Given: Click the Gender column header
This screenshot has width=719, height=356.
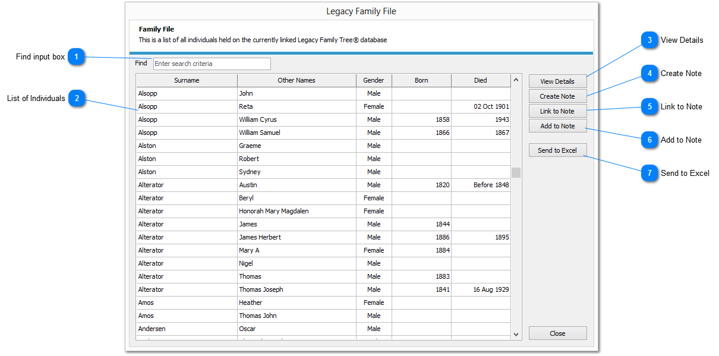Looking at the screenshot, I should pyautogui.click(x=374, y=80).
